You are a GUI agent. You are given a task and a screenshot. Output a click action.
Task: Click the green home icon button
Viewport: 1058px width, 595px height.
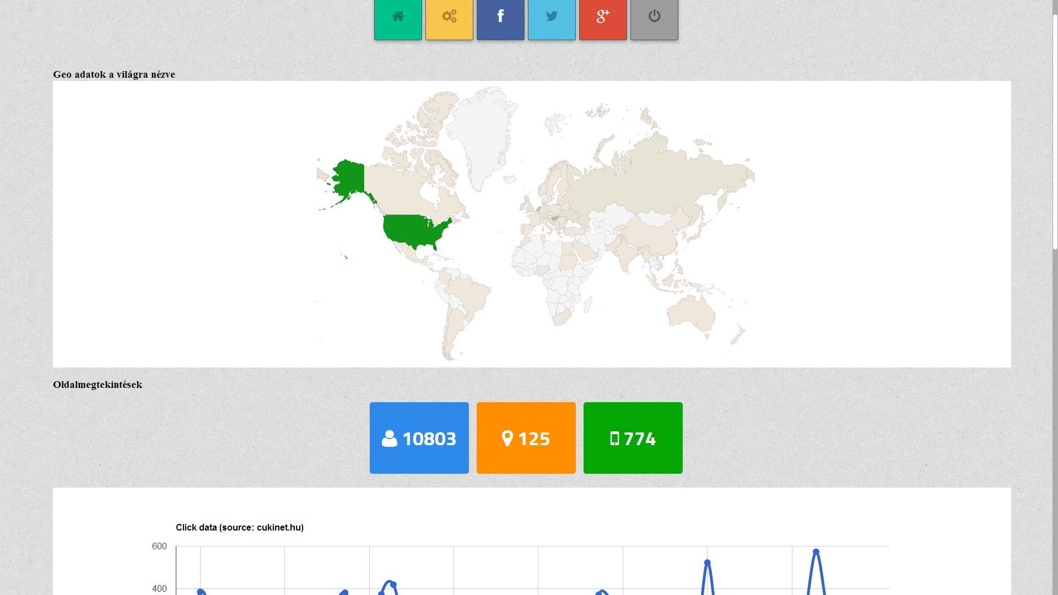(x=398, y=17)
